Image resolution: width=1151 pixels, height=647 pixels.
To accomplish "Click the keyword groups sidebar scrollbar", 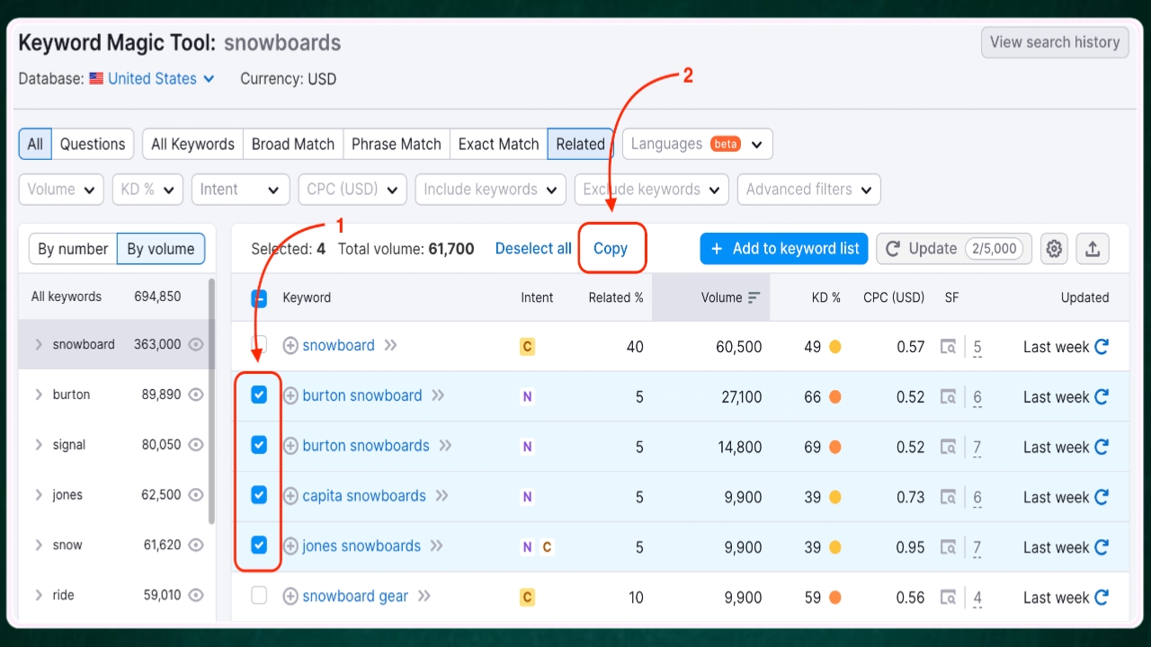I will [x=212, y=400].
